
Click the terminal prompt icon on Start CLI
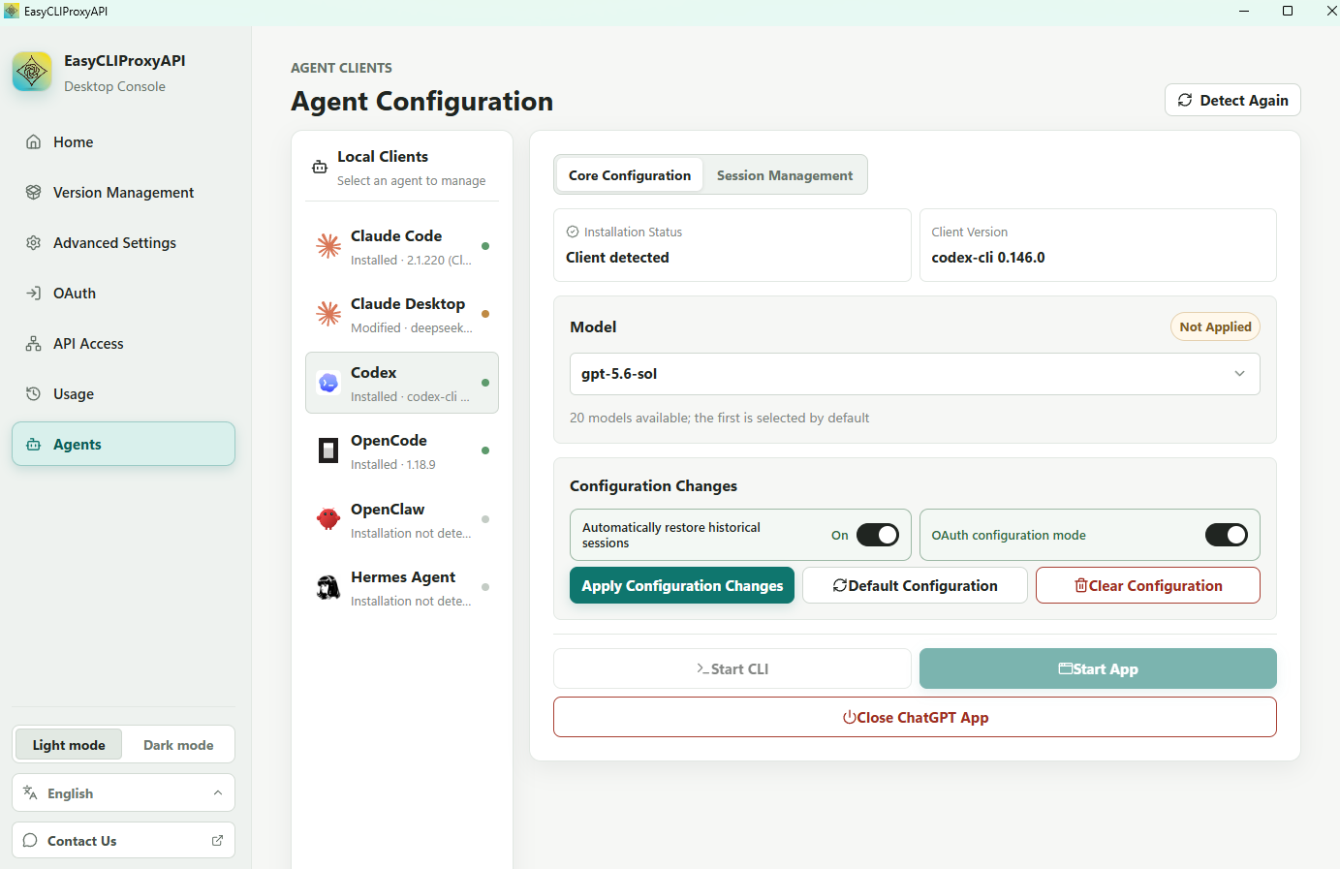pos(702,668)
